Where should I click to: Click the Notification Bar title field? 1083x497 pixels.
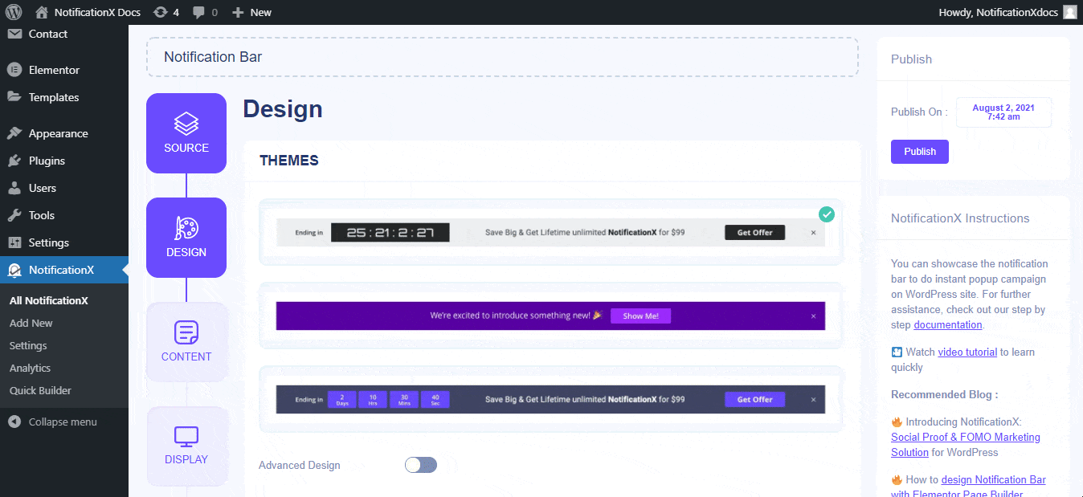tap(502, 57)
